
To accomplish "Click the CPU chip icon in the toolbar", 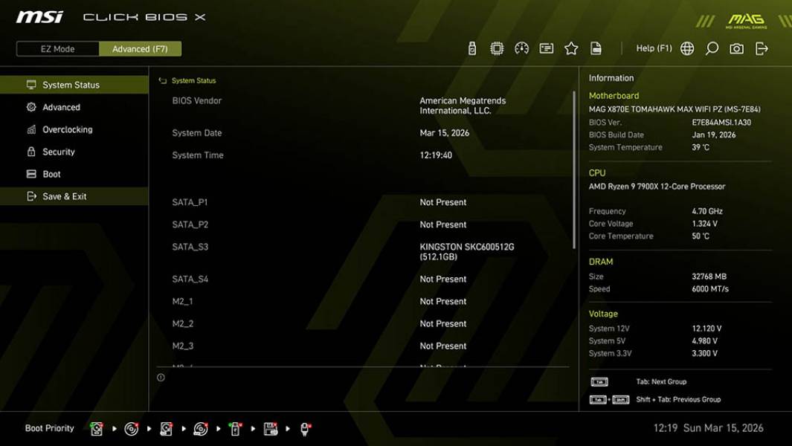I will [496, 48].
